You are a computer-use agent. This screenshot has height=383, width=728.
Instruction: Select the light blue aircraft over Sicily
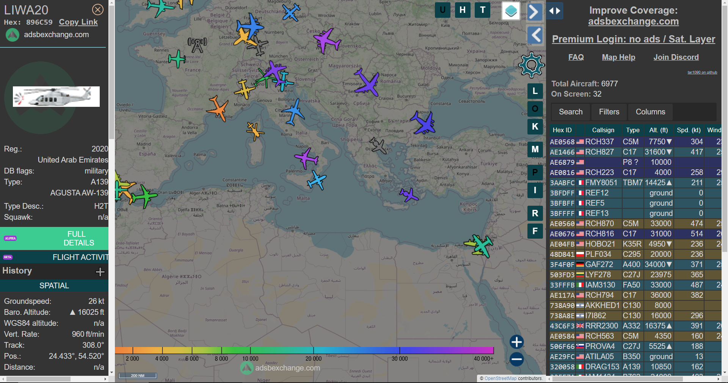(317, 180)
